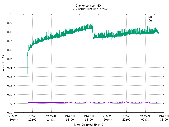This screenshot has height=127, width=169.
Task: Click the chart title 'Currents for MEX'
Action: [x=88, y=6]
